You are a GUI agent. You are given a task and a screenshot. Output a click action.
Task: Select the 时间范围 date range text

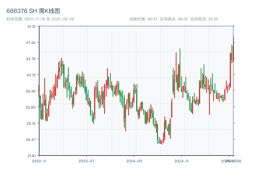pos(40,19)
